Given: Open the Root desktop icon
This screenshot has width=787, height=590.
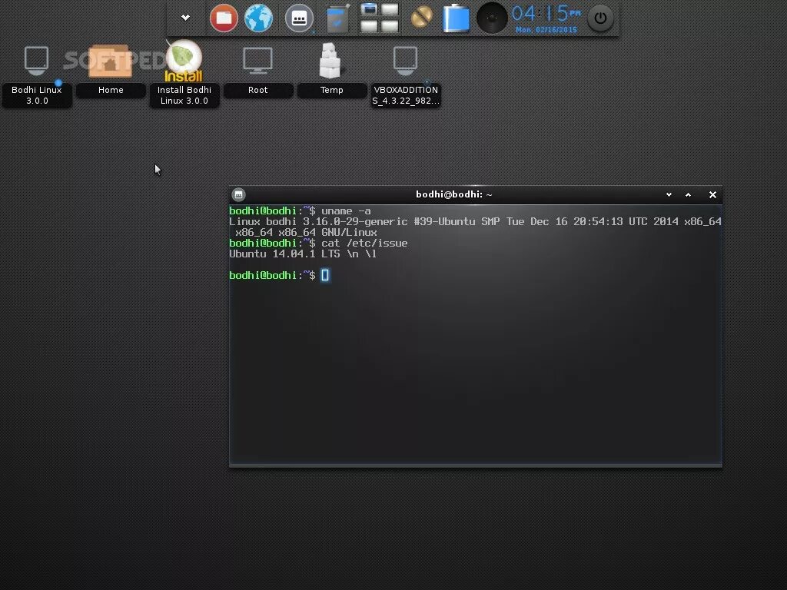Looking at the screenshot, I should [x=258, y=70].
